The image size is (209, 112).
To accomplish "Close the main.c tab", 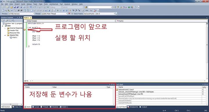I will click(x=31, y=18).
